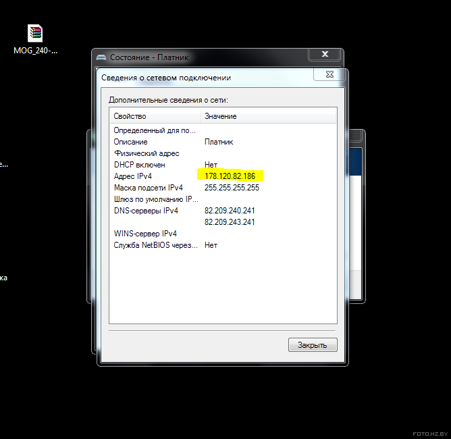Select the WINS-сервер IPv4 row
Image resolution: width=451 pixels, height=439 pixels.
[x=223, y=234]
